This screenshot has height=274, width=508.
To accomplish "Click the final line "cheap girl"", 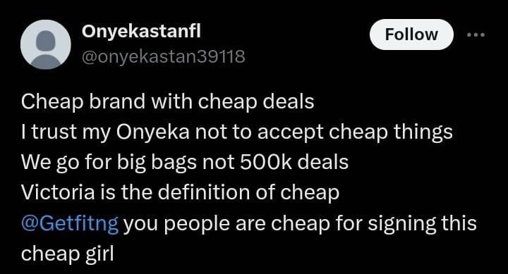I will click(x=68, y=254).
